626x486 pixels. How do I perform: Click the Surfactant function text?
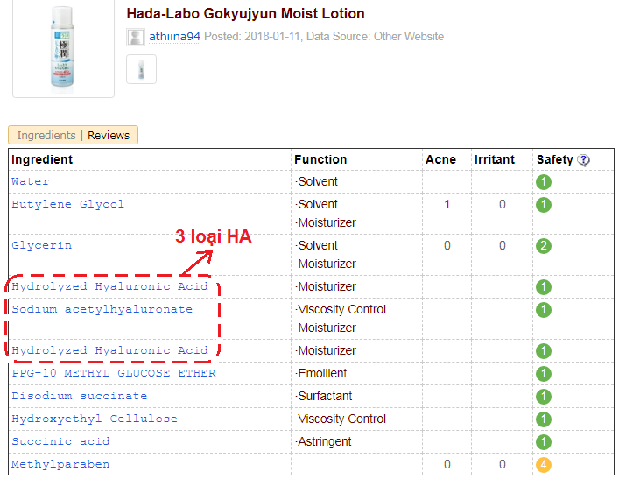pyautogui.click(x=325, y=396)
